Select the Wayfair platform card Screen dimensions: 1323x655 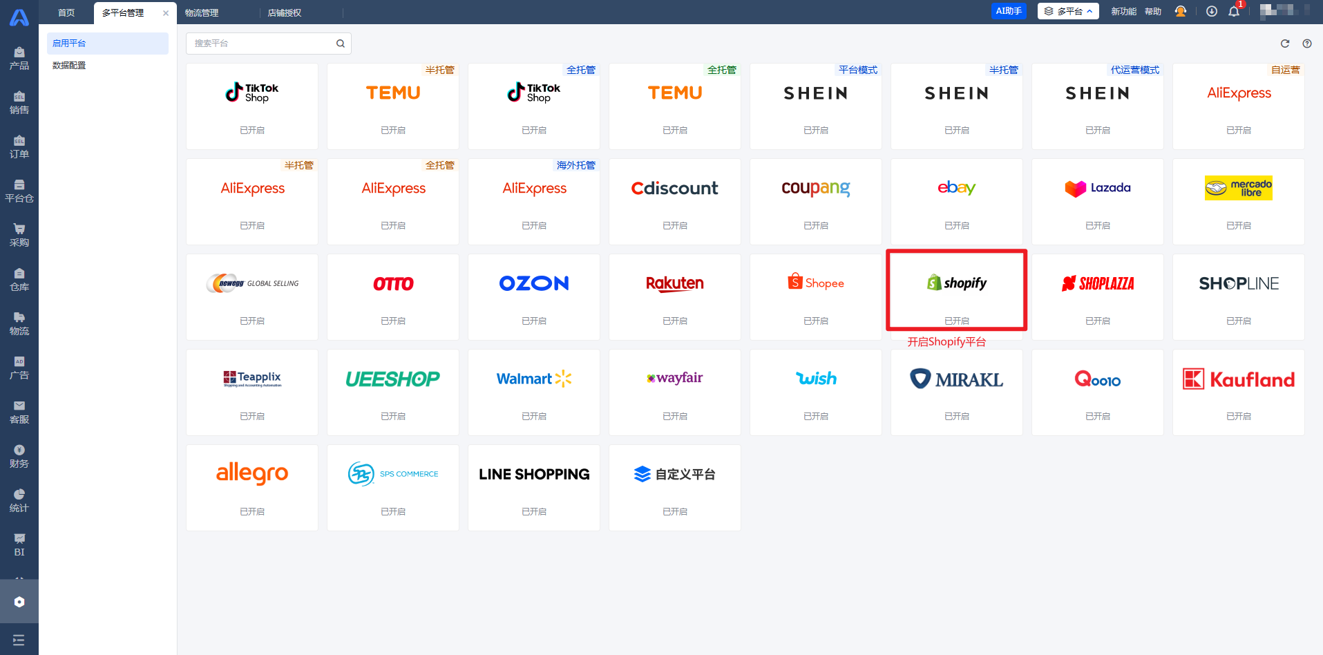click(675, 392)
